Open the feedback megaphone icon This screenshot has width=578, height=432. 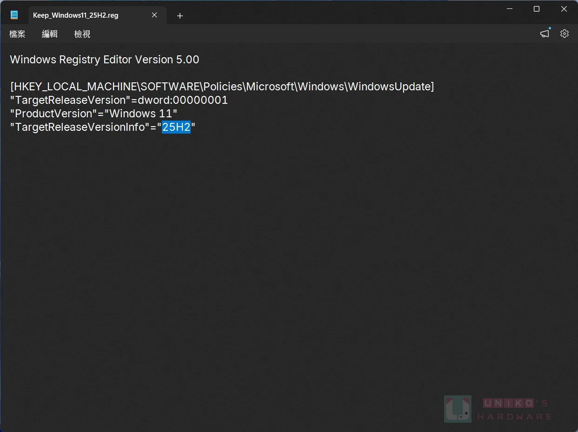(x=545, y=34)
